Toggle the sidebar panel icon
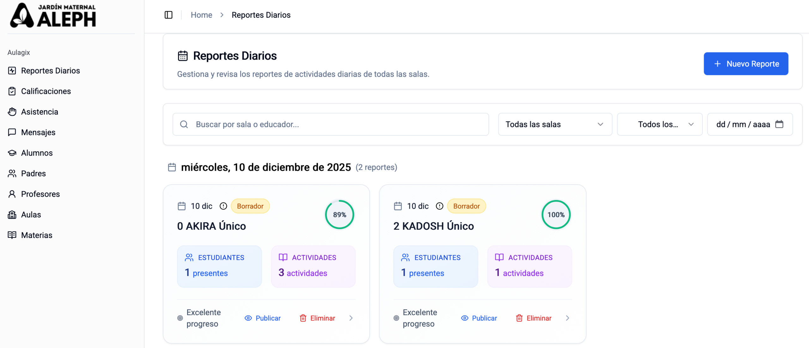Image resolution: width=809 pixels, height=348 pixels. point(168,15)
